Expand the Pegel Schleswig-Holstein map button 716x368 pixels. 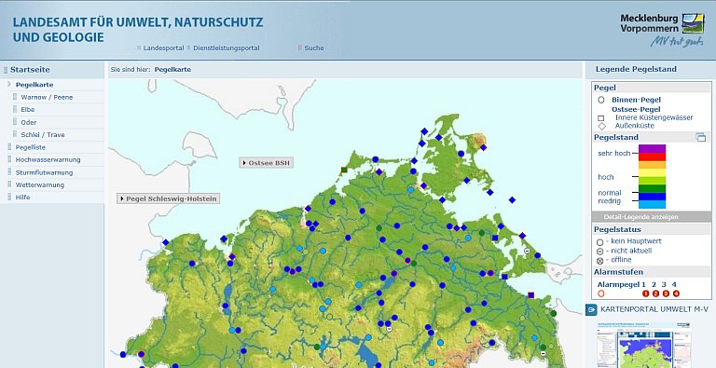tap(169, 198)
